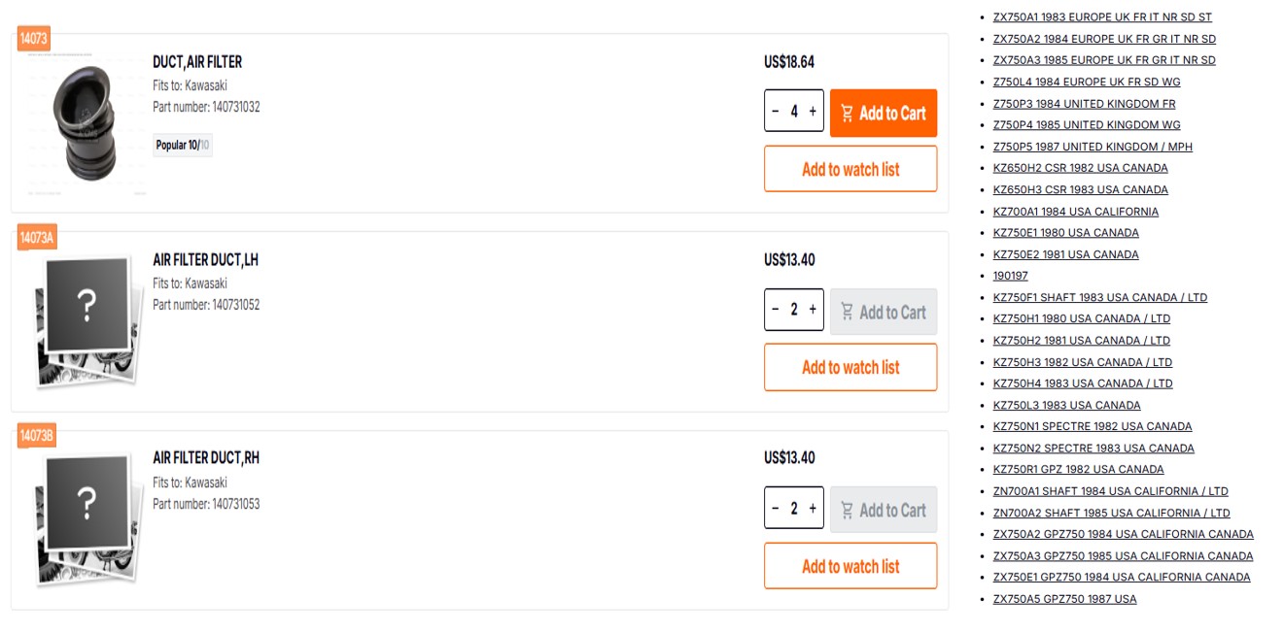1284x632 pixels.
Task: Open Z750P5 1987 UNITED KINGDOM / MPH link
Action: pos(1092,147)
